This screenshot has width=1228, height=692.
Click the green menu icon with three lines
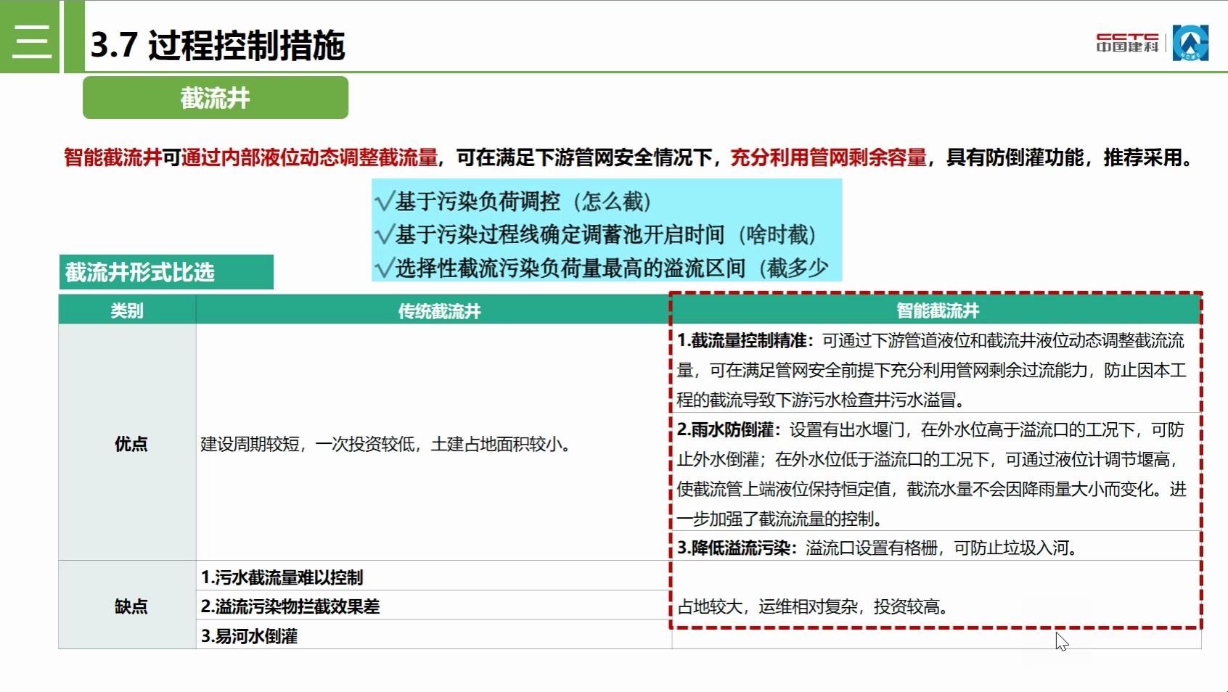point(30,37)
